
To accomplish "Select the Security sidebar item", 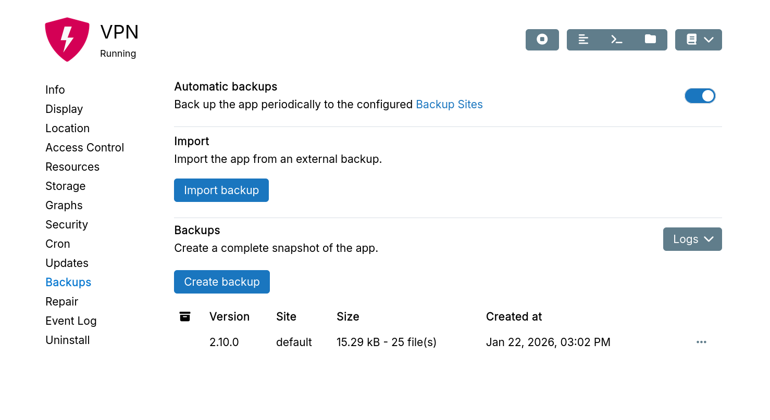I will coord(67,224).
